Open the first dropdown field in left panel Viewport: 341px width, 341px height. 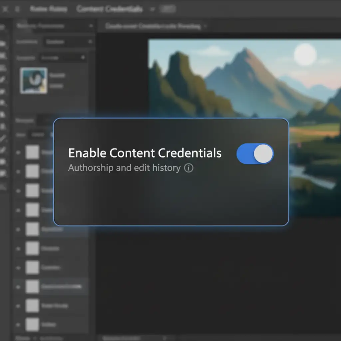click(69, 42)
